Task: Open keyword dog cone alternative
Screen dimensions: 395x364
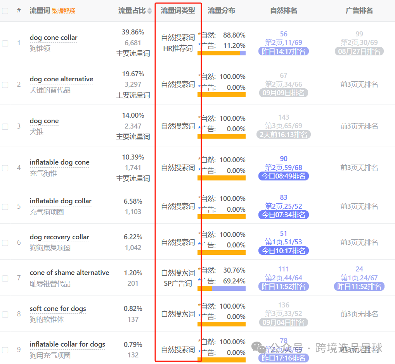Action: 61,79
